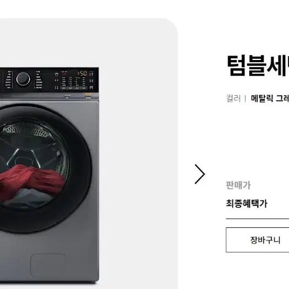This screenshot has height=289, width=289.
Task: Click the 1:50 time display on washer
Action: (82, 73)
